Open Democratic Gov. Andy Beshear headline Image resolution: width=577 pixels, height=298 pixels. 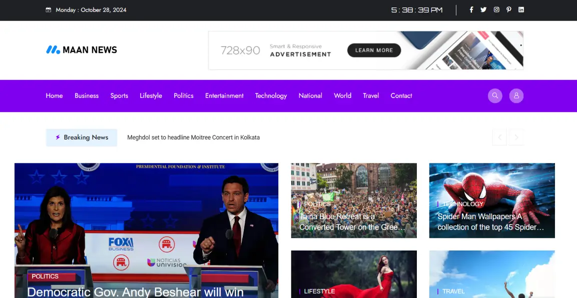136,292
